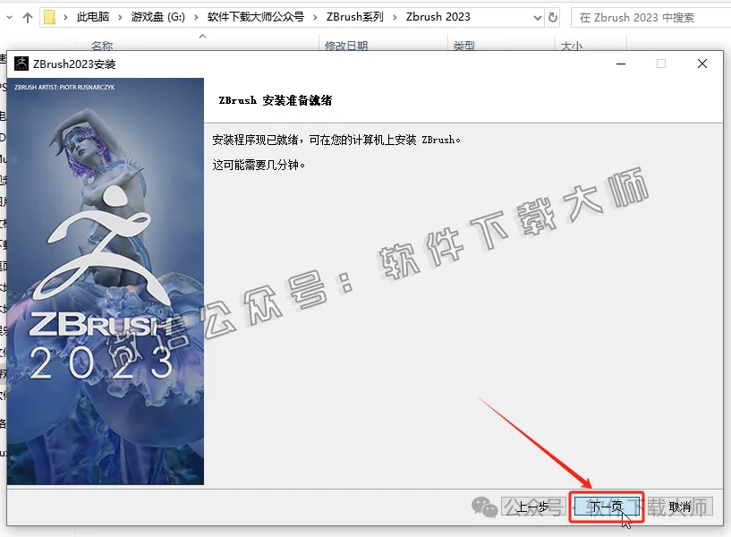
Task: Select Zbrush 2023 in the breadcrumb path
Action: [438, 16]
